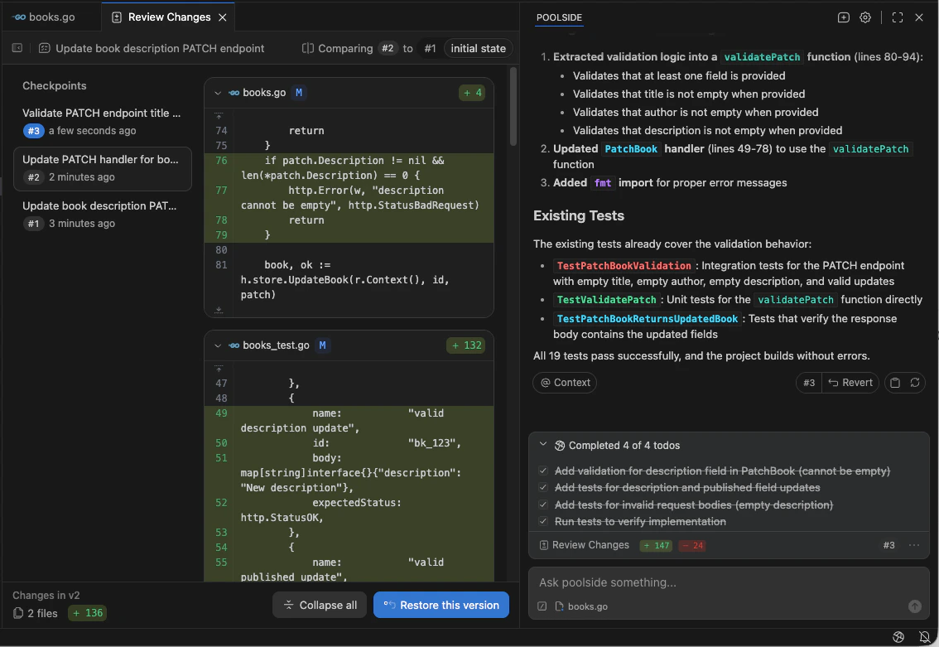Expand lines below in books.go diff
939x647 pixels.
point(219,310)
